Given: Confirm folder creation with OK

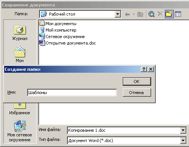Looking at the screenshot, I should [137, 81].
